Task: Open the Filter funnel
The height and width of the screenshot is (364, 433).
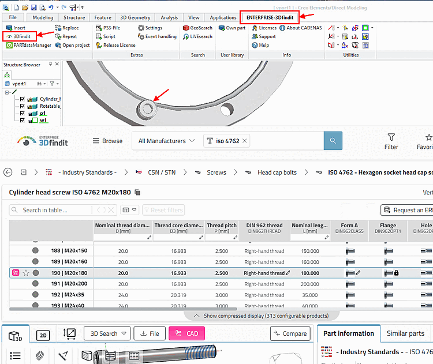Action: [391, 141]
